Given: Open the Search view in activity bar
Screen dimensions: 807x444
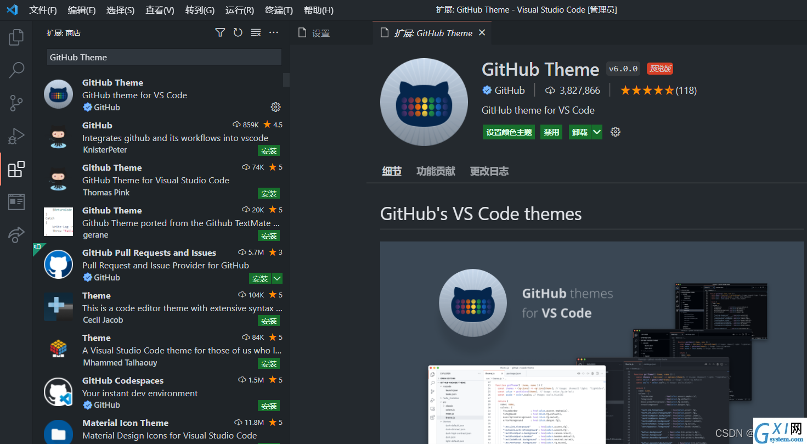Looking at the screenshot, I should tap(16, 70).
